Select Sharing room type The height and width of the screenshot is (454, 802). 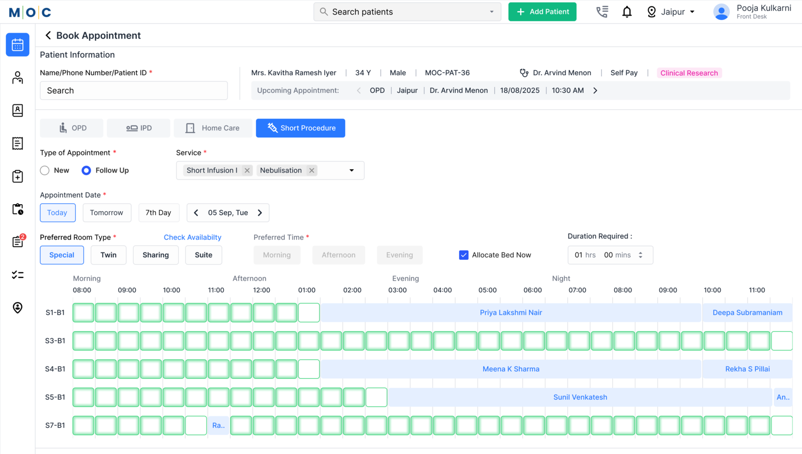coord(155,255)
